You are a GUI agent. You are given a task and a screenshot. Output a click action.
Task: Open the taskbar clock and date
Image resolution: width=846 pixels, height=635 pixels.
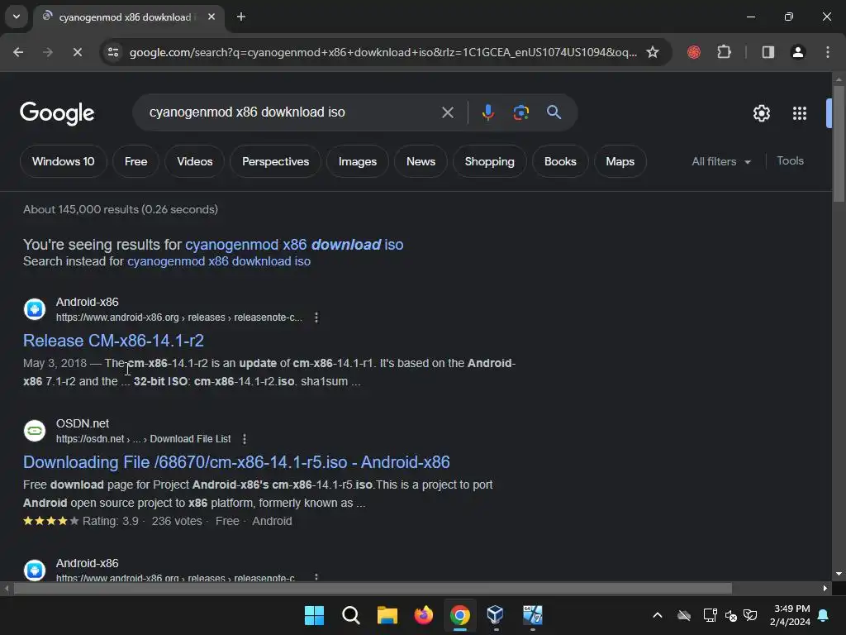coord(790,615)
